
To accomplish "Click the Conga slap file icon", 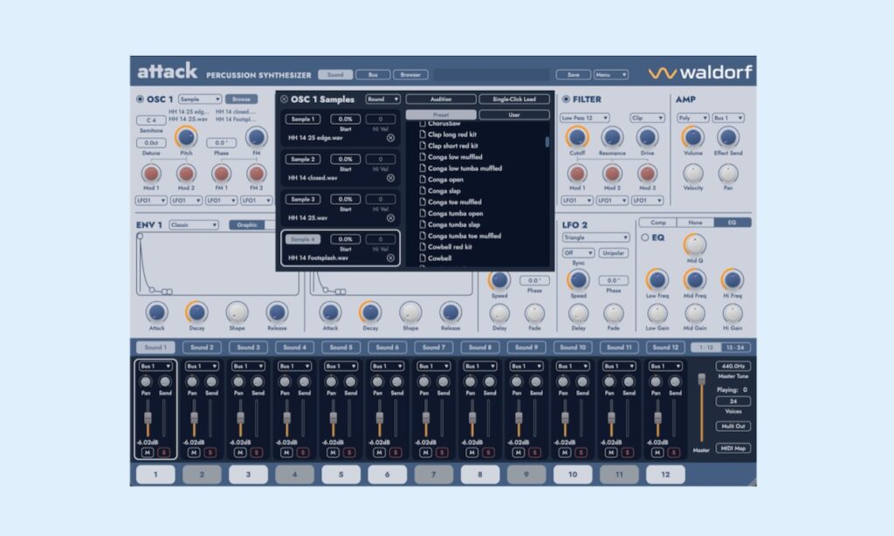I will 422,190.
